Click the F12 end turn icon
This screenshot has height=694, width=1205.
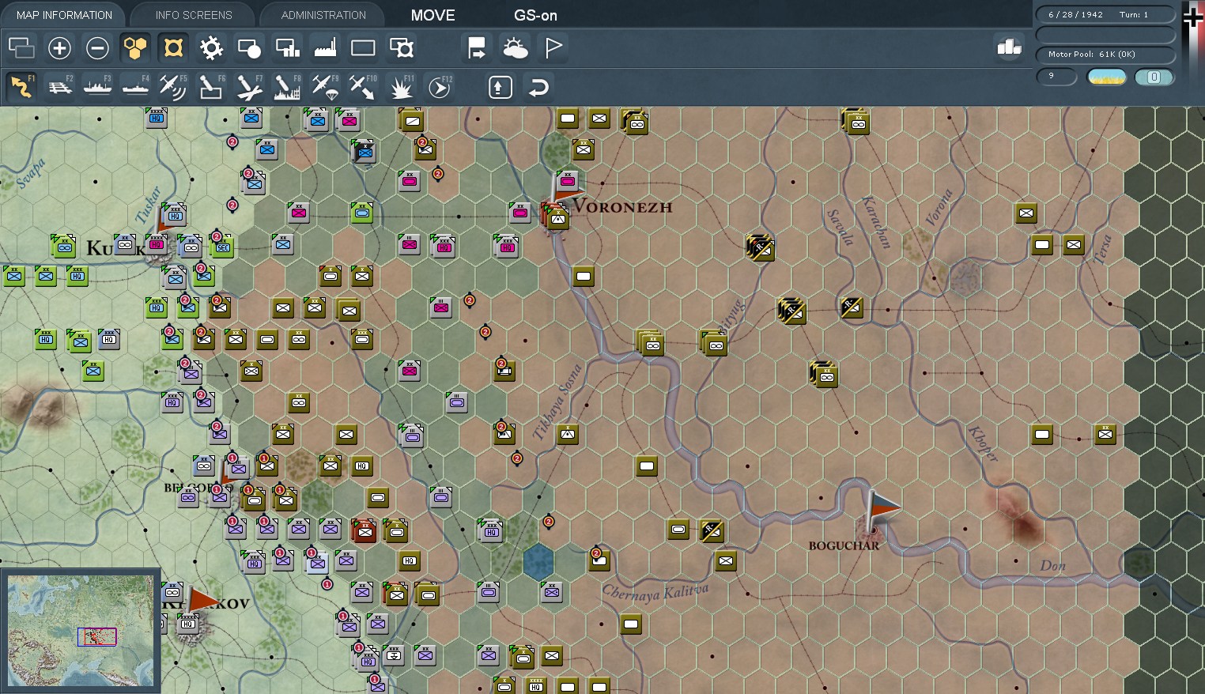pos(439,86)
